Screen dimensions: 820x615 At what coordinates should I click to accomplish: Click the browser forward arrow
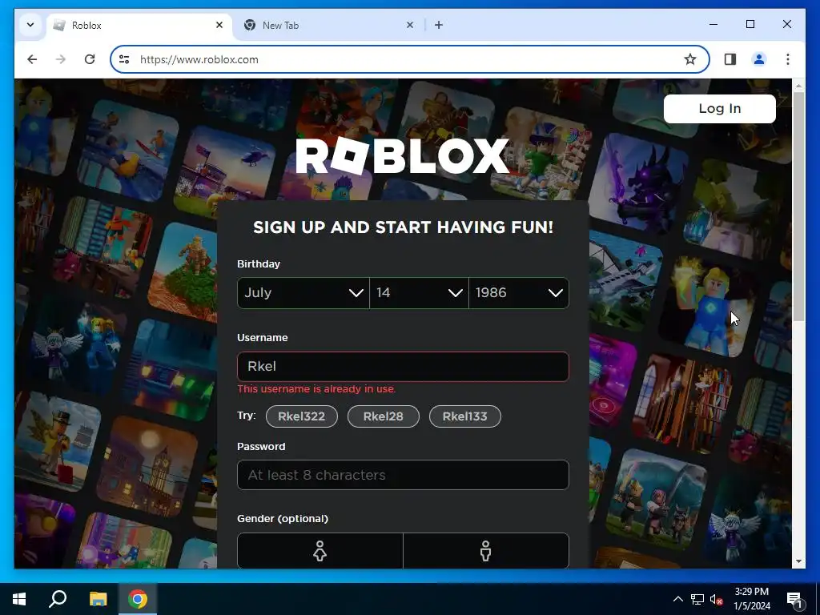61,59
